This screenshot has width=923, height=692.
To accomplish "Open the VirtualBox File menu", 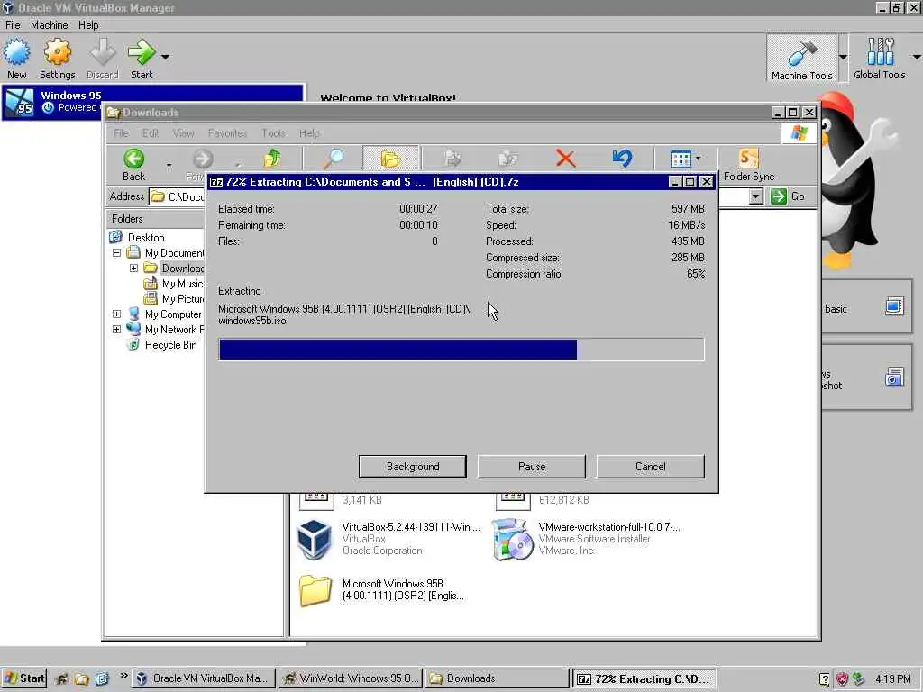I will 13,24.
